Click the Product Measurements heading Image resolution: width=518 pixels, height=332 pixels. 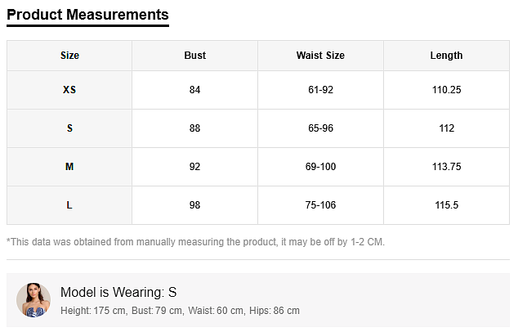(x=87, y=15)
